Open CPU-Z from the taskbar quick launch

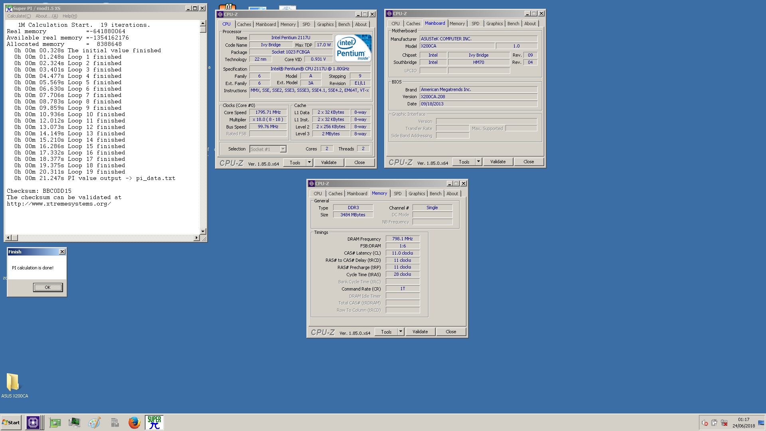tap(33, 422)
